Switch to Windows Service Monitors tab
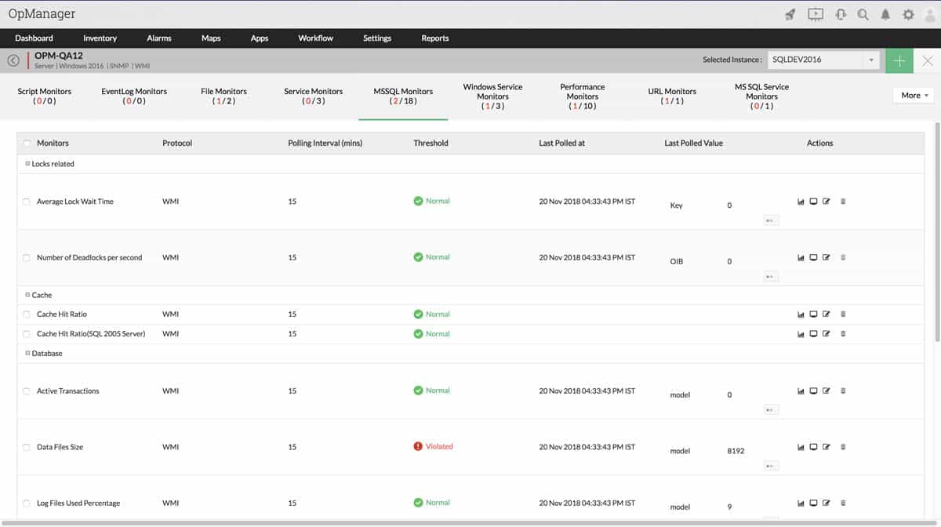Viewport: 941px width, 527px height. (x=492, y=96)
